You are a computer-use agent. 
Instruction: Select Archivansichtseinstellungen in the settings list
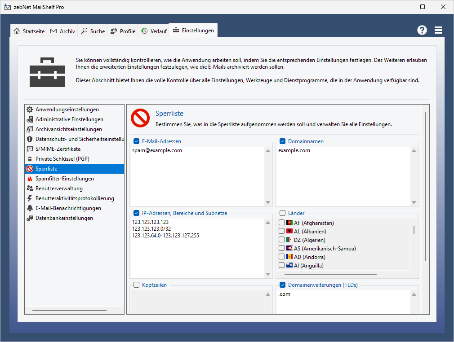point(68,129)
